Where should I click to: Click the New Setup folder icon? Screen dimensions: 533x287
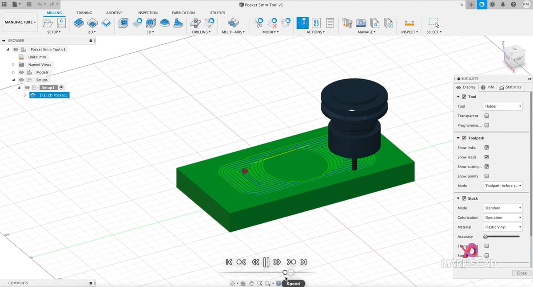[x=48, y=23]
